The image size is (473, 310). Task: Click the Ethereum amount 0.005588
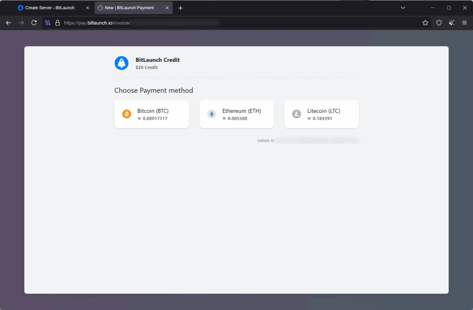235,118
